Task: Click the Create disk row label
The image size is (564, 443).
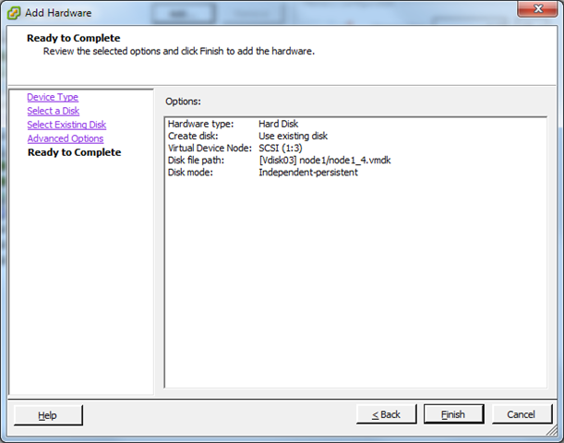Action: (x=192, y=136)
